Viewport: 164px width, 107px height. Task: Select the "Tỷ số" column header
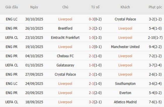pos(95,7)
